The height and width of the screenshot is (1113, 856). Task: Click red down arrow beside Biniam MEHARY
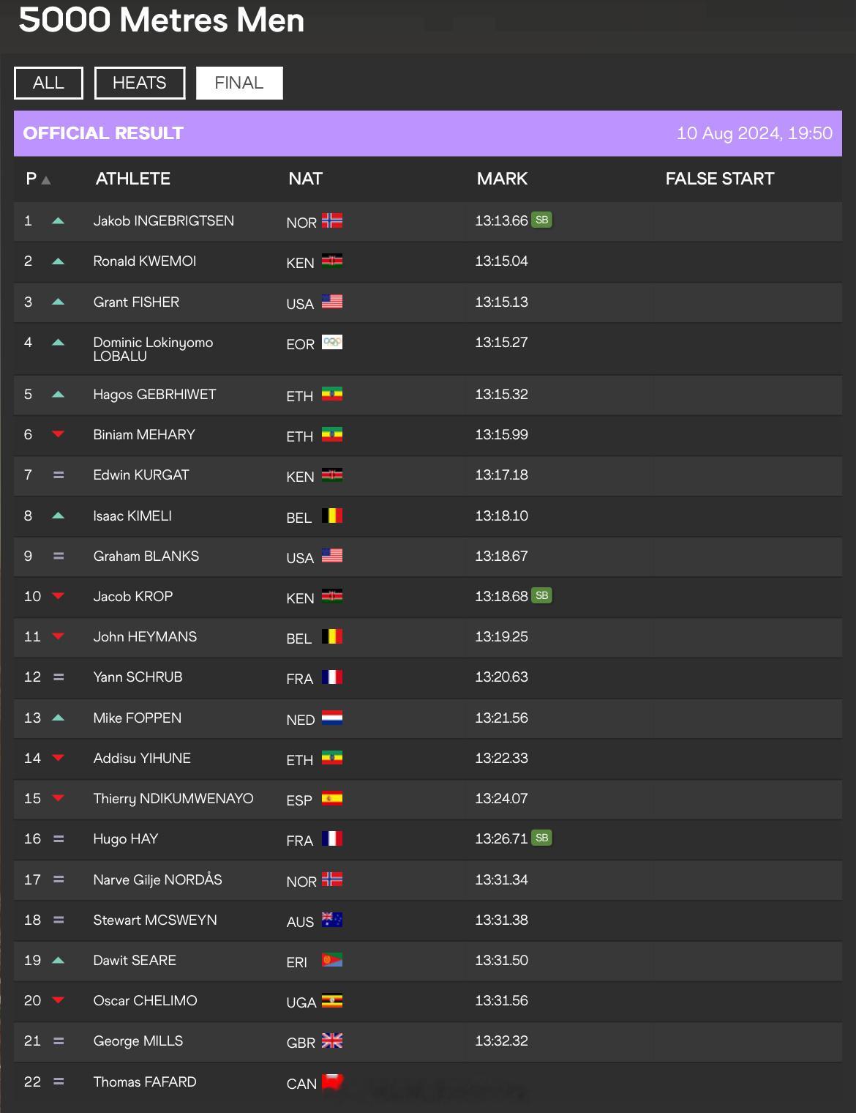tap(59, 434)
